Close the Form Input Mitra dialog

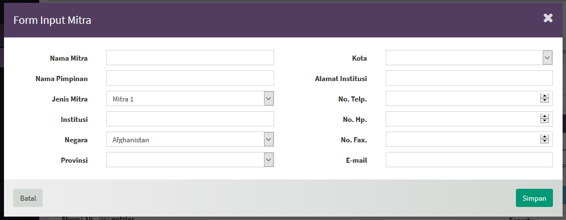pos(548,18)
